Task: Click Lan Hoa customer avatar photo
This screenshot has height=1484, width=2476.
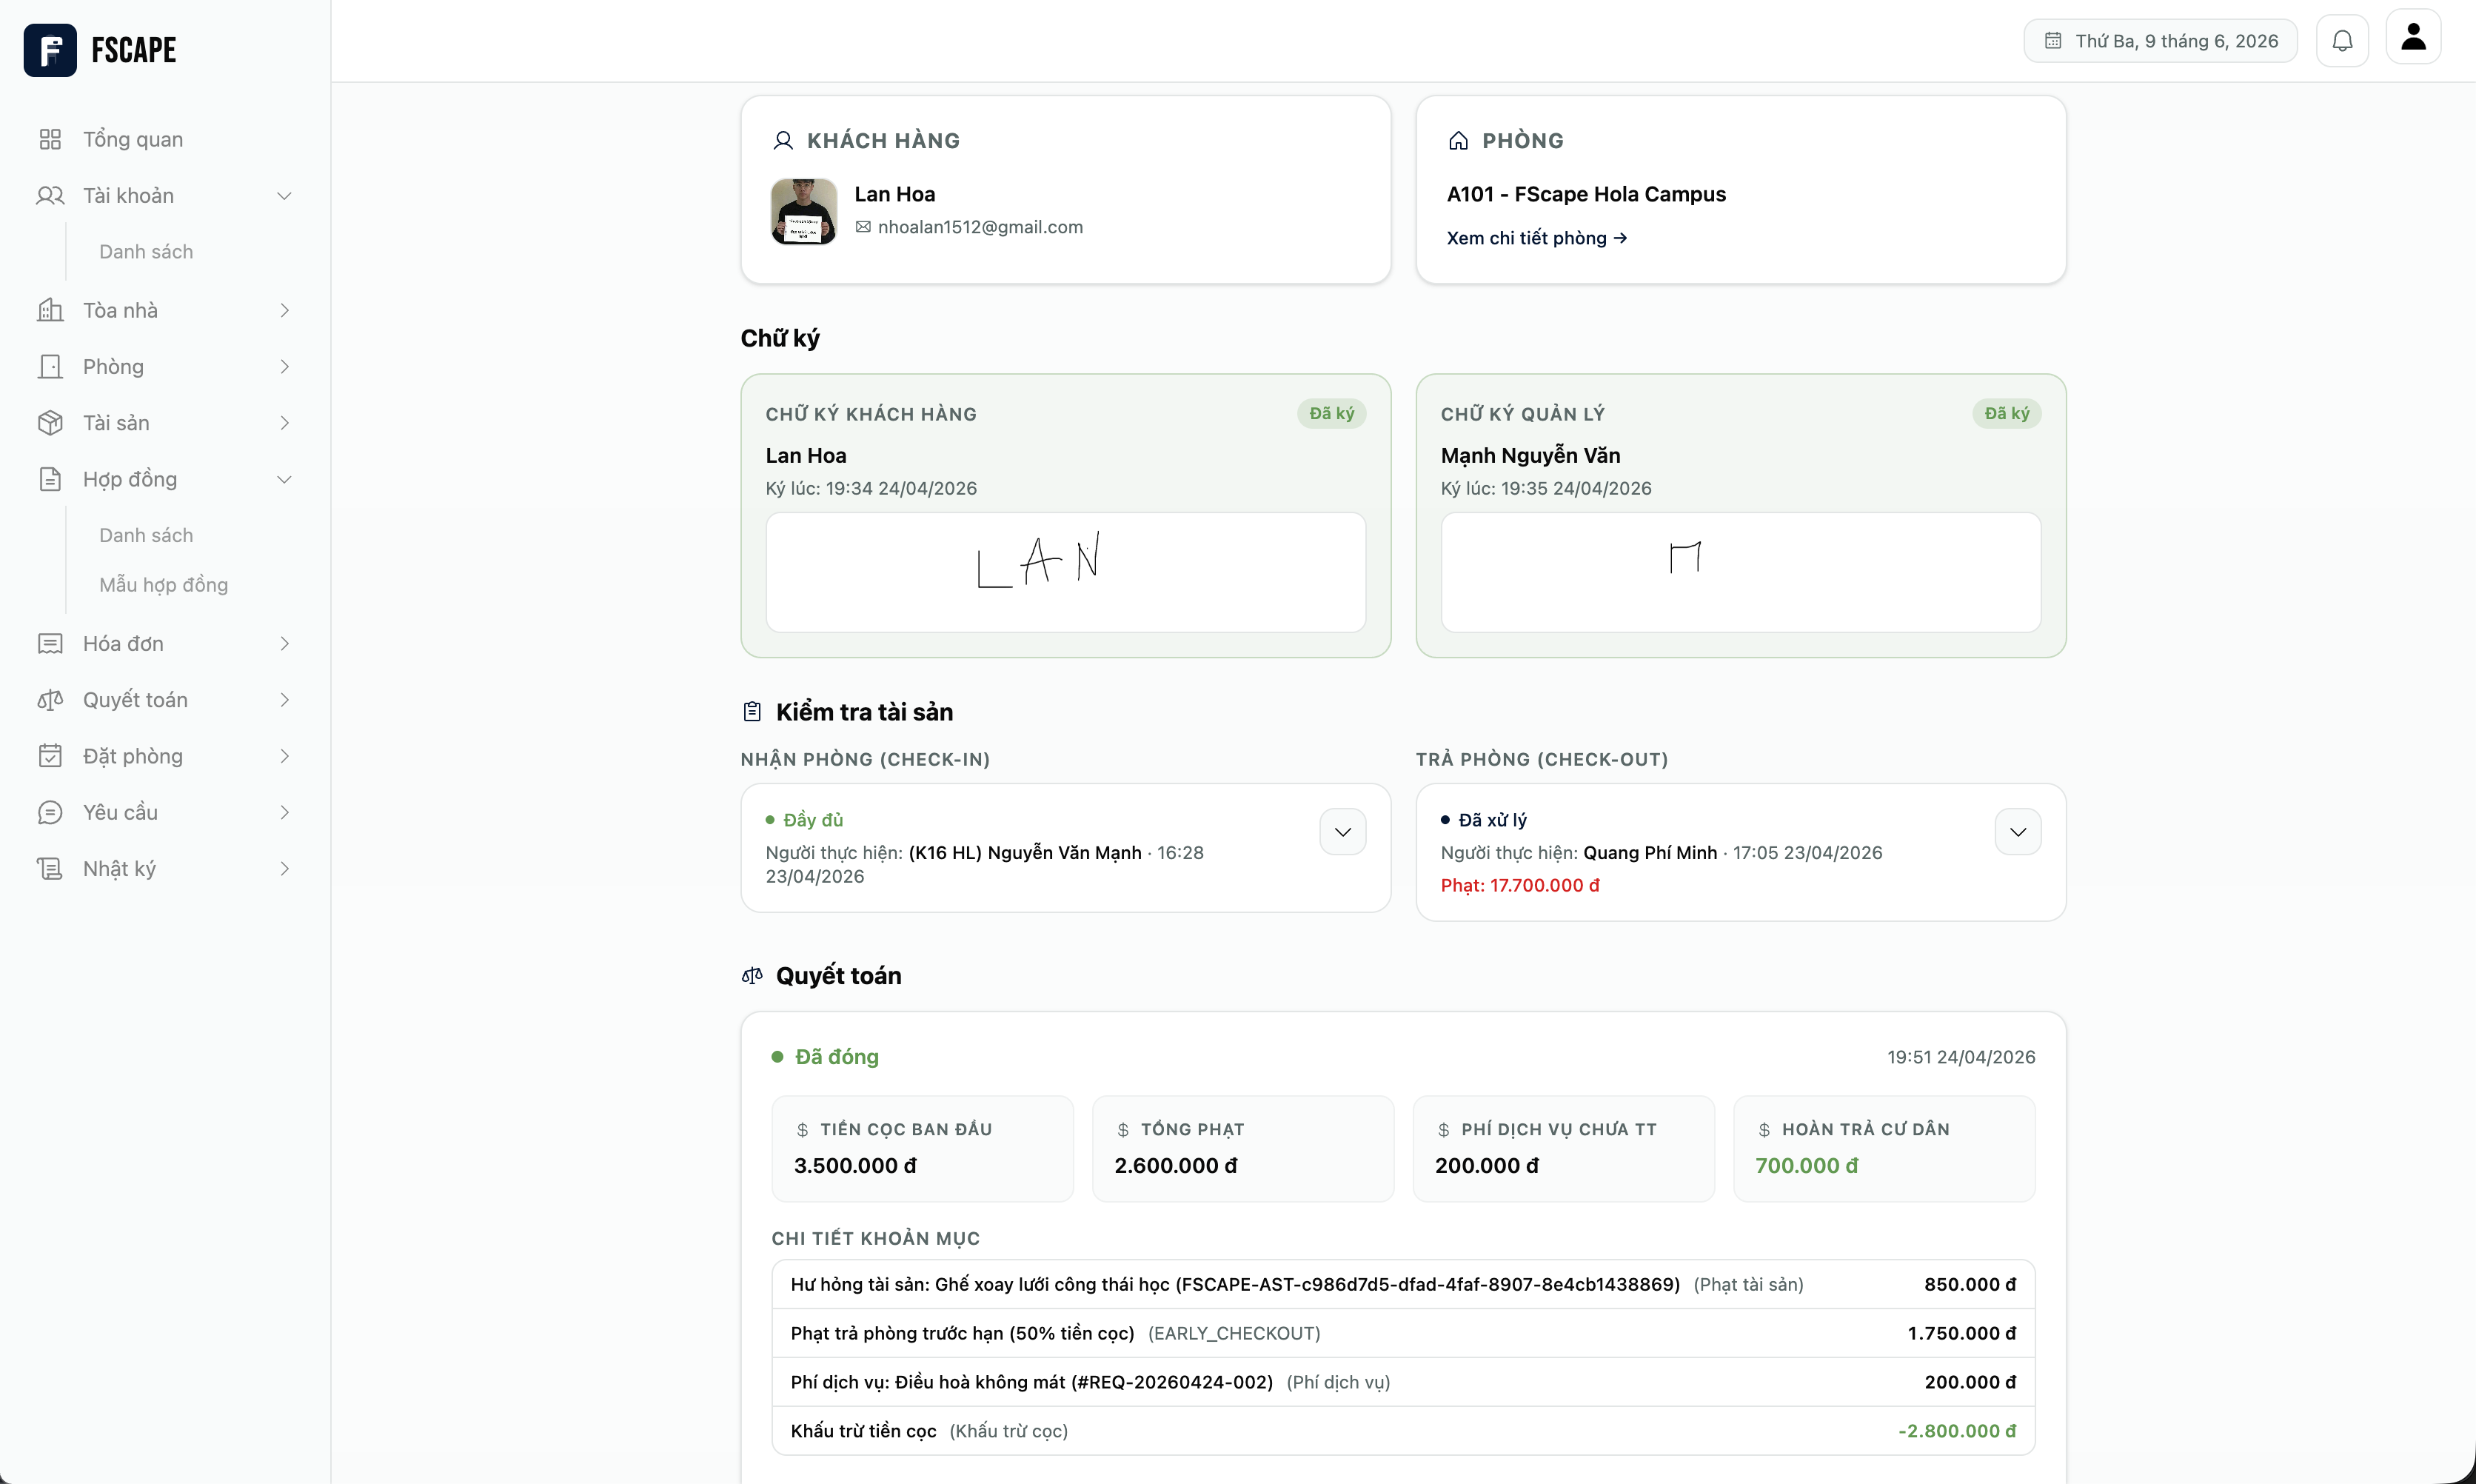Action: point(803,211)
